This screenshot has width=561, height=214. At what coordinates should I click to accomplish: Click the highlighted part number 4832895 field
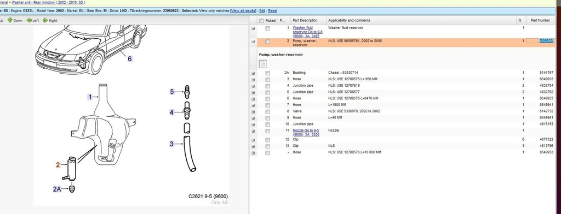(540, 41)
